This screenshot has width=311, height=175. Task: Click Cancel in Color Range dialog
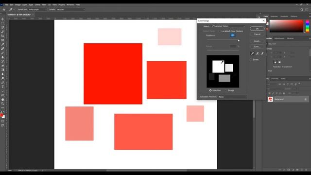(x=257, y=35)
